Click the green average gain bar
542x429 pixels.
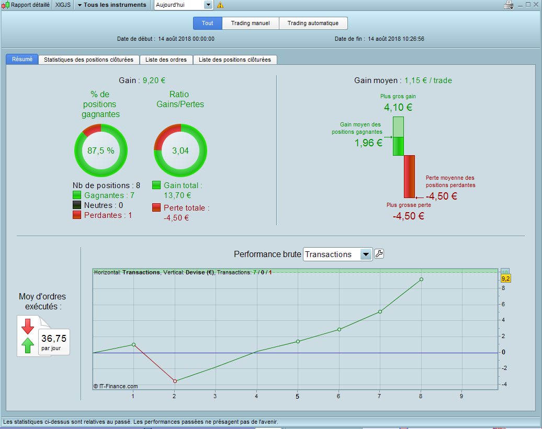point(398,146)
